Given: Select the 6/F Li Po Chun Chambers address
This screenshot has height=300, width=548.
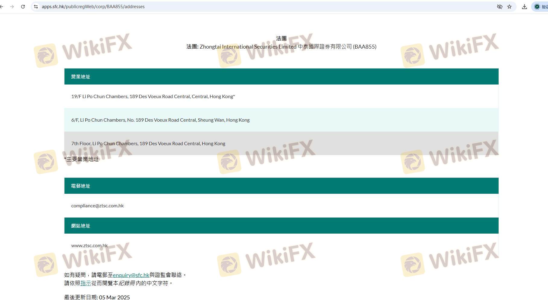Looking at the screenshot, I should [160, 120].
